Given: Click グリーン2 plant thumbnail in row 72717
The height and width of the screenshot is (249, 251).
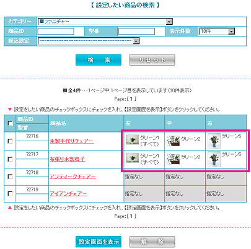Looking at the screenshot, I should coord(173,159).
